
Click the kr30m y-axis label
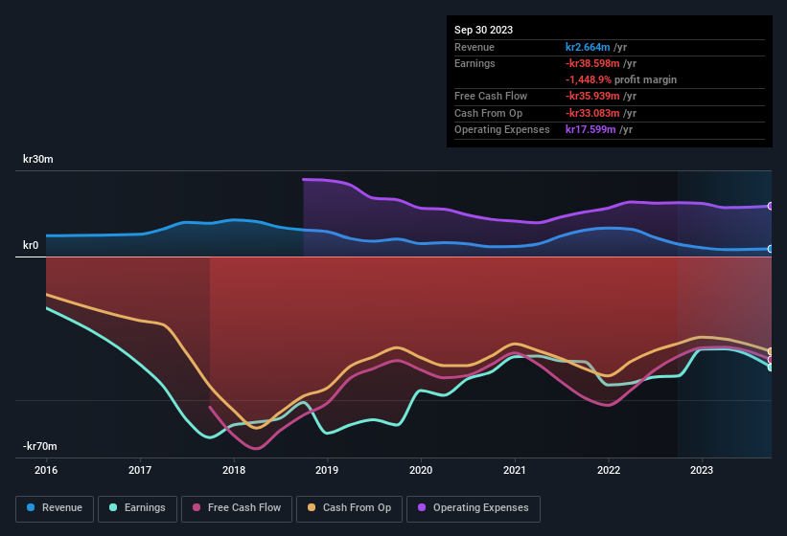pos(38,159)
